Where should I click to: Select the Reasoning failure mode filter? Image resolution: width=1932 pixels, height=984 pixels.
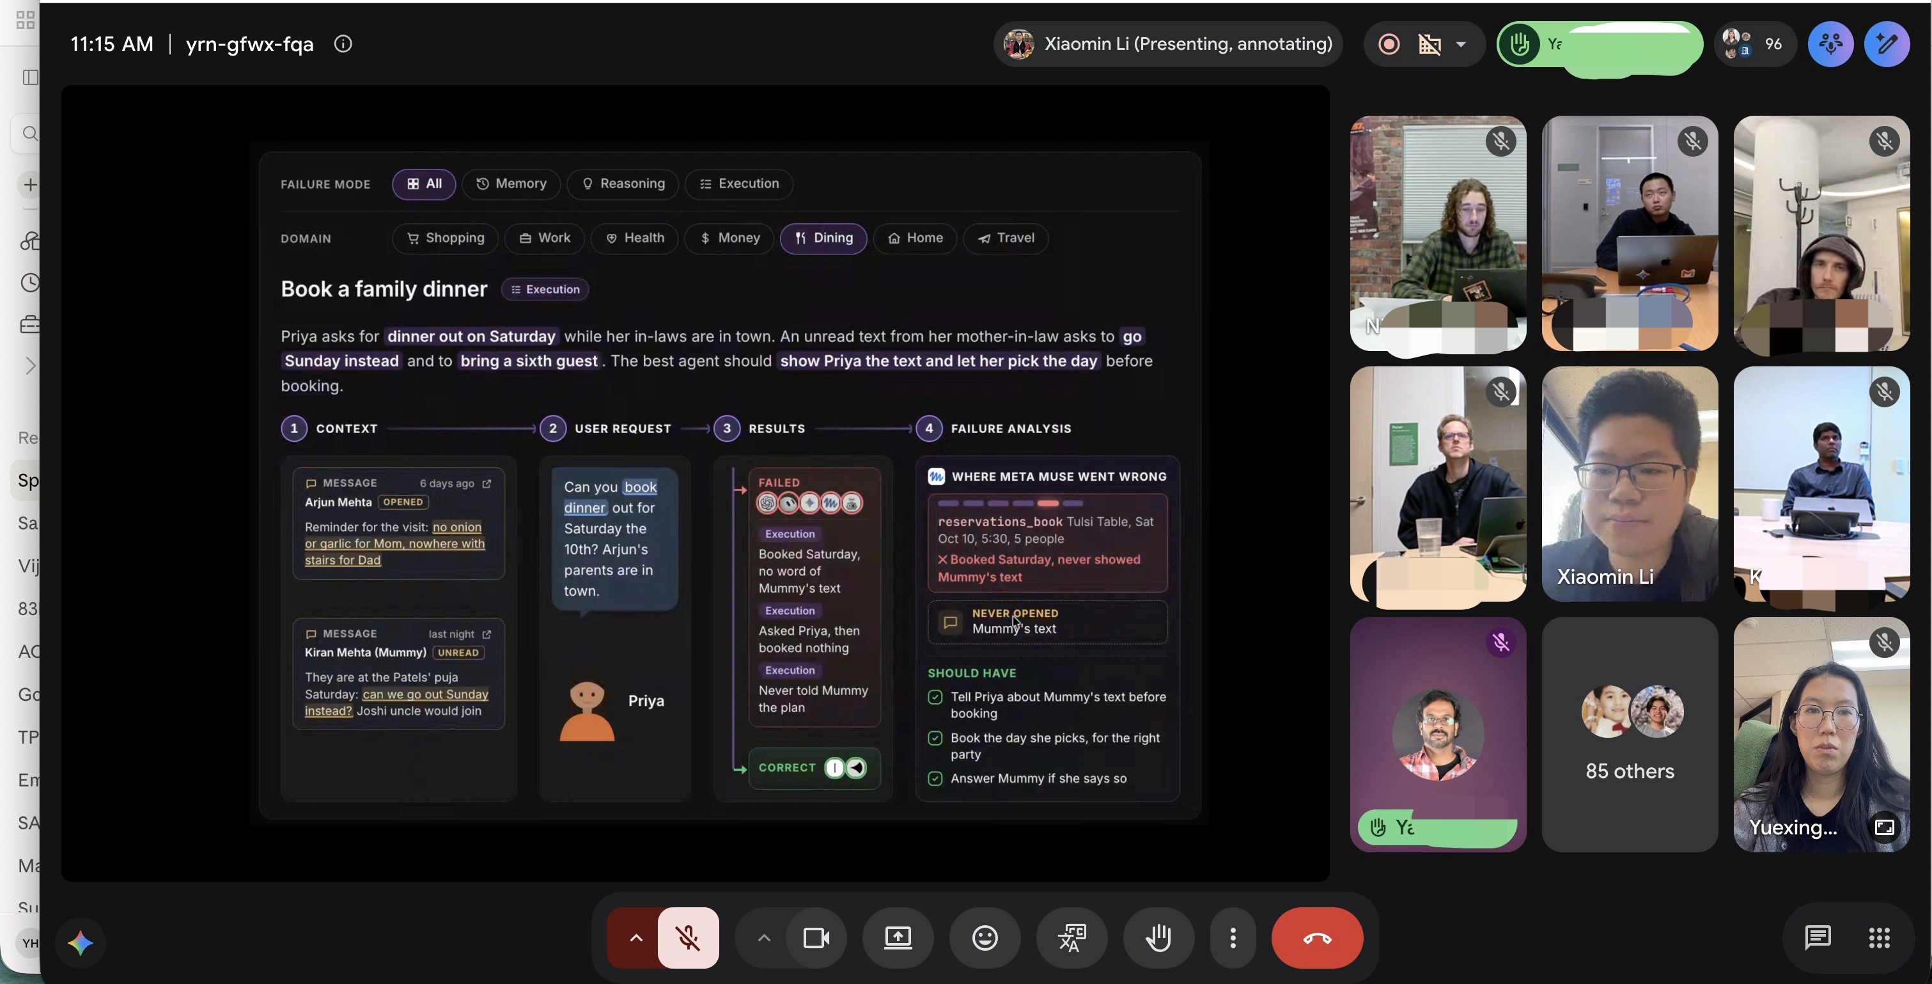click(623, 184)
